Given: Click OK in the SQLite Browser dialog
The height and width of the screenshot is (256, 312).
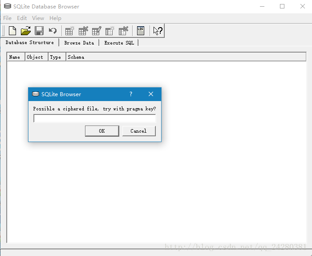Looking at the screenshot, I should [102, 131].
